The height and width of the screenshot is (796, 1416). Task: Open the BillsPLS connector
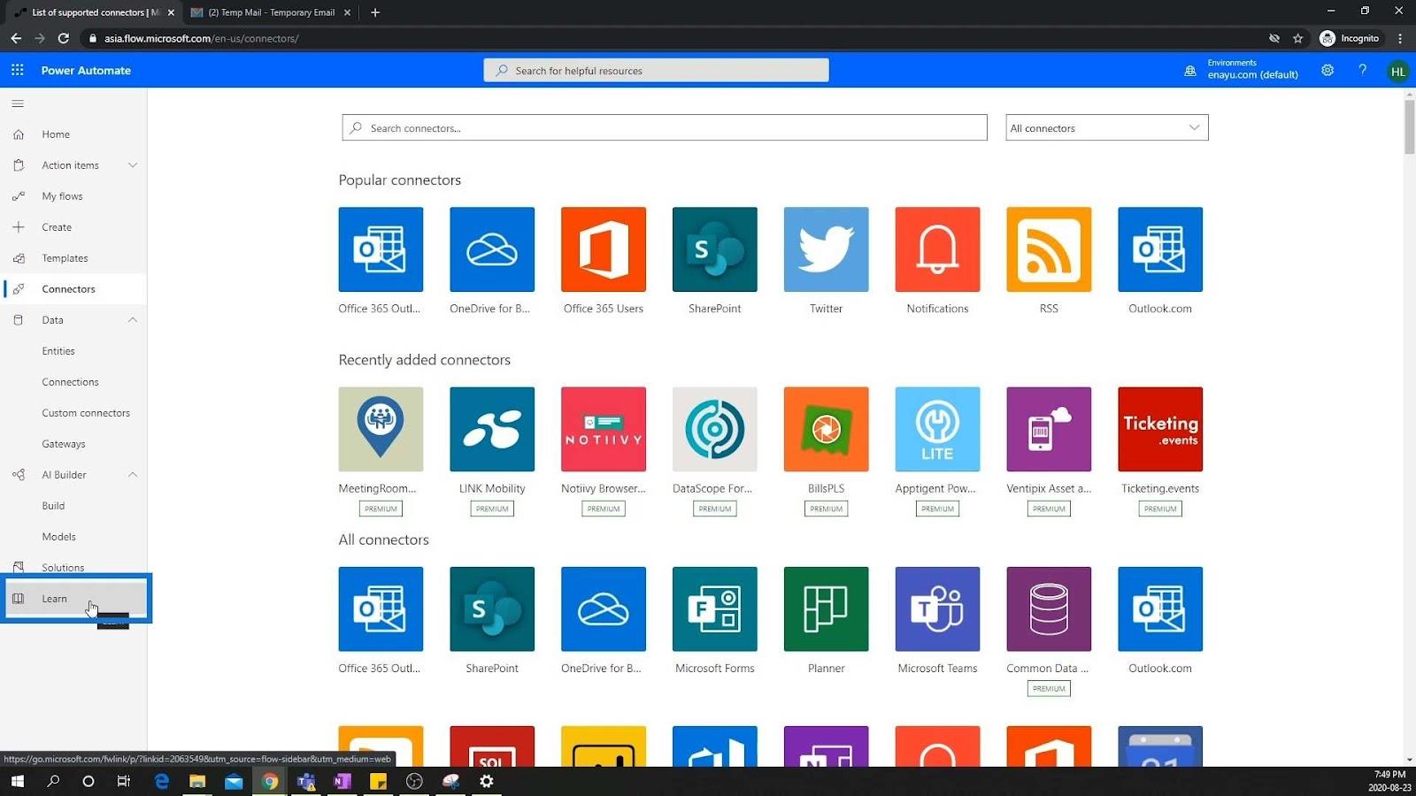tap(827, 429)
